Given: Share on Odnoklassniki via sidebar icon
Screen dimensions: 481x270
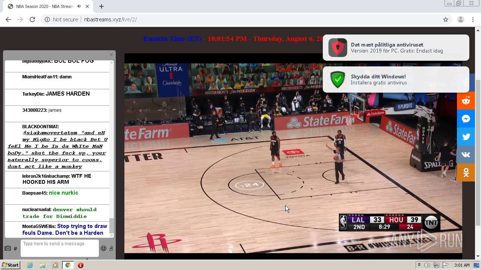Looking at the screenshot, I should pos(466,172).
